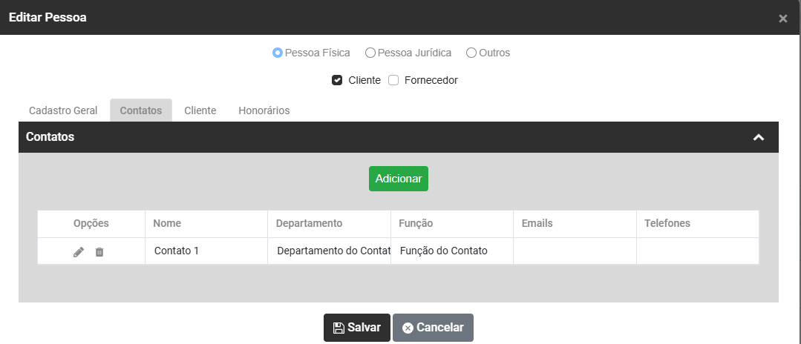Collapse the Contatos panel using the chevron

[x=758, y=137]
